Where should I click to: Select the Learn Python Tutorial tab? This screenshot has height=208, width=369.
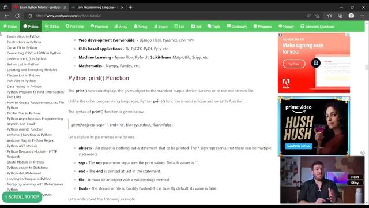click(x=40, y=8)
